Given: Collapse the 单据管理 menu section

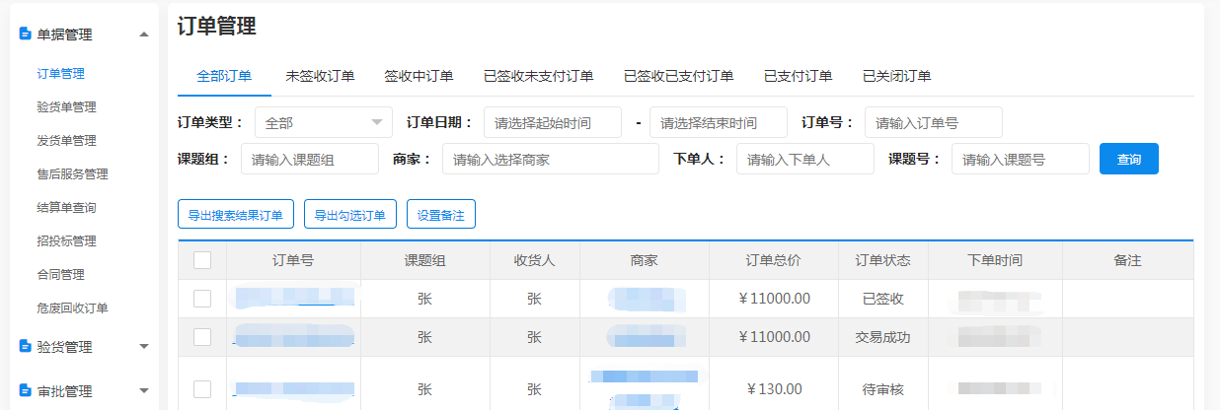Looking at the screenshot, I should (x=144, y=34).
